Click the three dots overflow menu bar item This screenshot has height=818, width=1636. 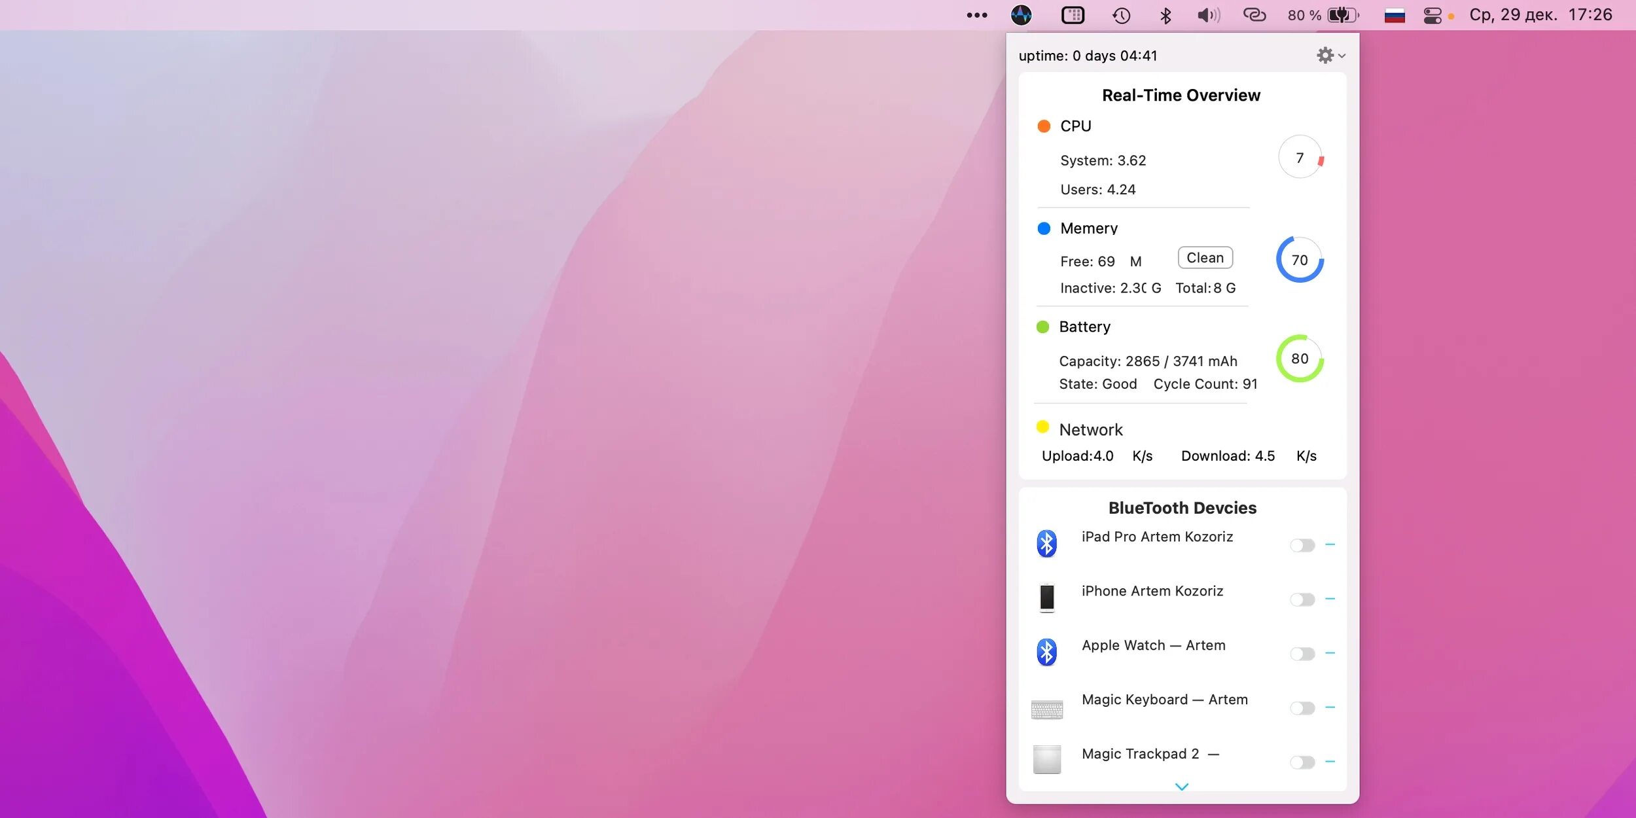976,15
